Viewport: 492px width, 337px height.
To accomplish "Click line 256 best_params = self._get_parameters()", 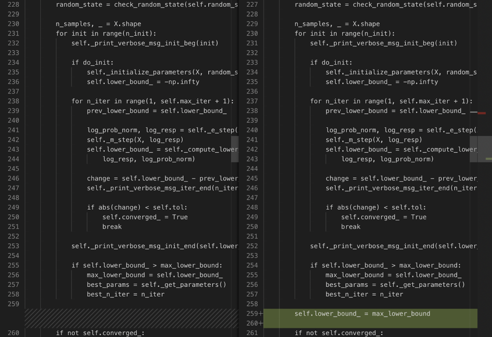I will [395, 285].
